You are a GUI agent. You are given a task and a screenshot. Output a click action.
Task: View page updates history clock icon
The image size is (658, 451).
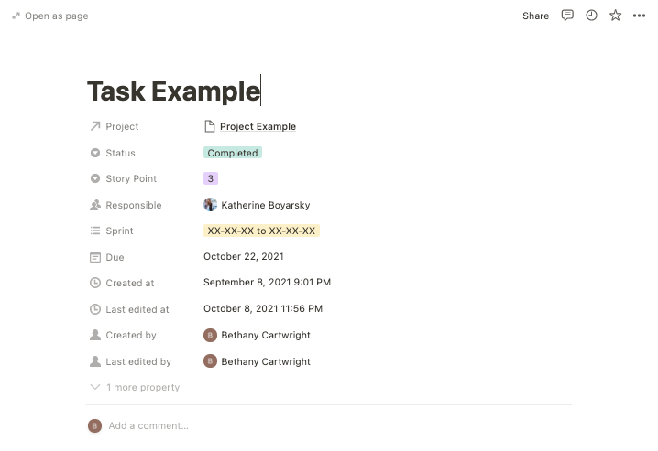591,16
